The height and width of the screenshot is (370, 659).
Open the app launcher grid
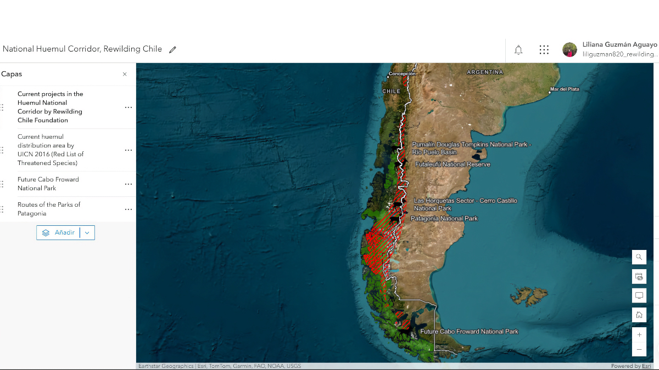[544, 49]
